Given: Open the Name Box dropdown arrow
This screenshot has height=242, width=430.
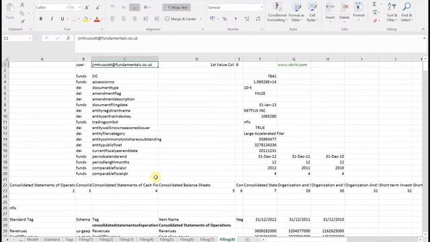Looking at the screenshot, I should click(30, 38).
